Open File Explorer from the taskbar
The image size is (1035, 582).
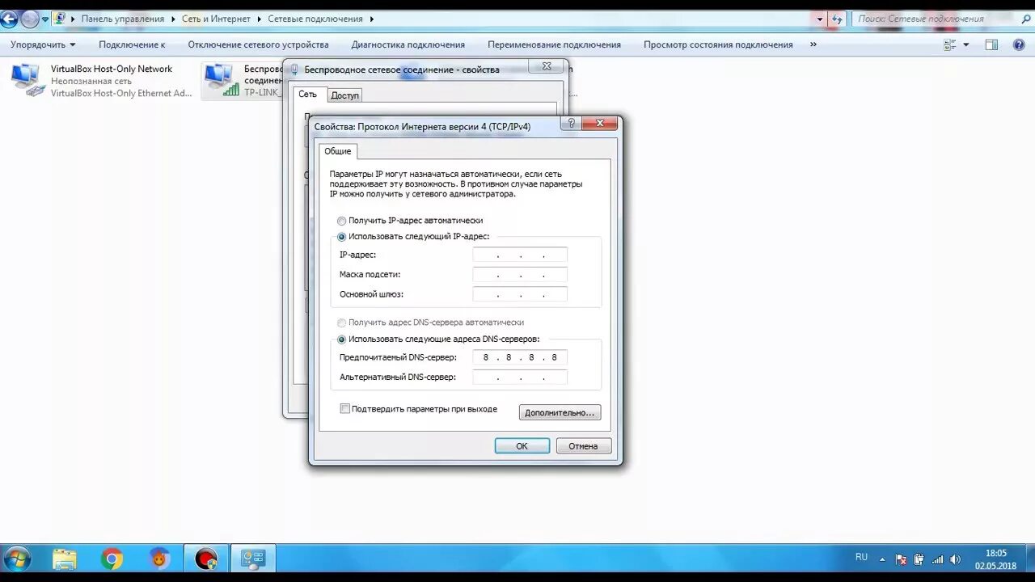pyautogui.click(x=65, y=559)
